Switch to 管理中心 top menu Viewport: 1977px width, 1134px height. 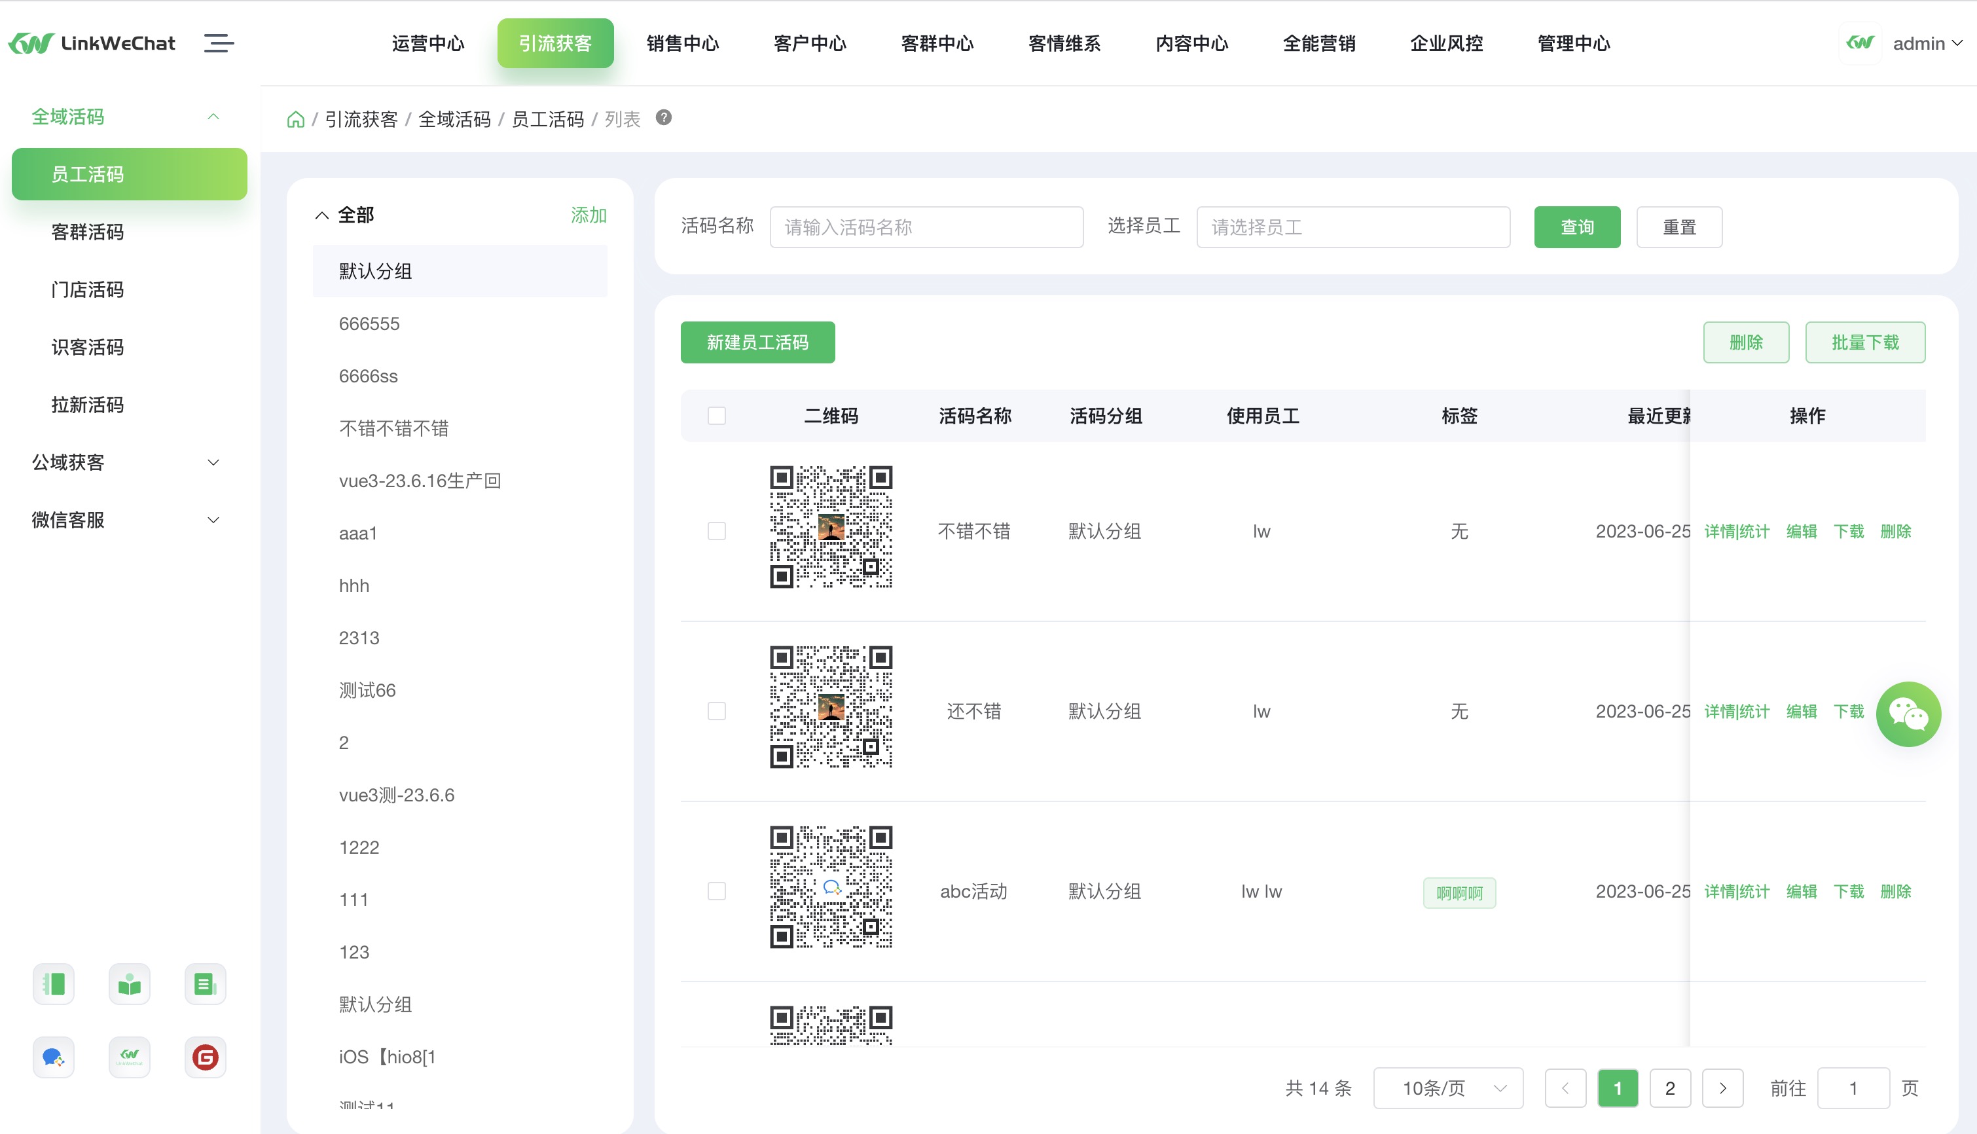click(1574, 44)
